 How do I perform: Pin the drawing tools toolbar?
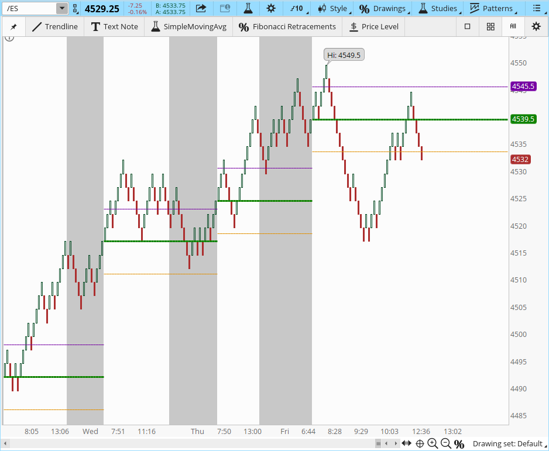click(x=13, y=26)
